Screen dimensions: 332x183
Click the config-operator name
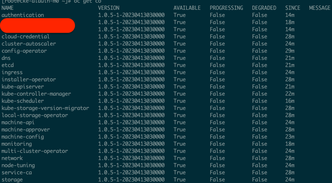24,51
